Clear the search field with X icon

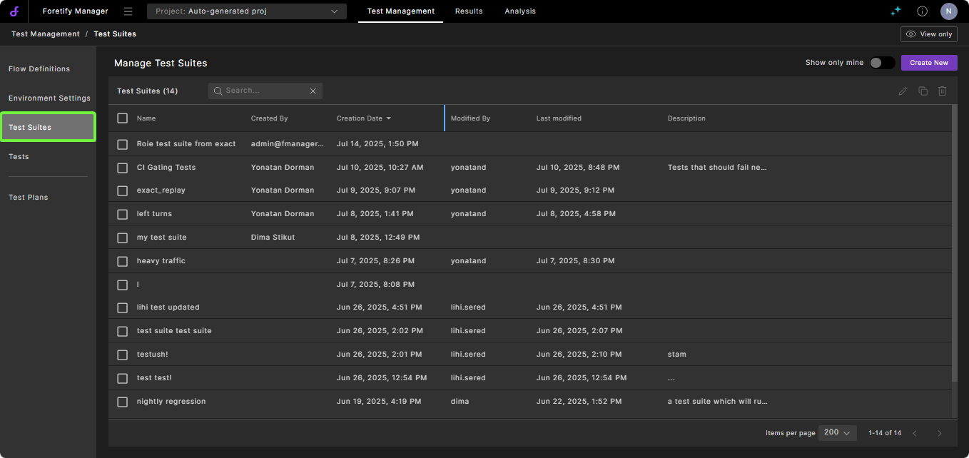[x=313, y=91]
